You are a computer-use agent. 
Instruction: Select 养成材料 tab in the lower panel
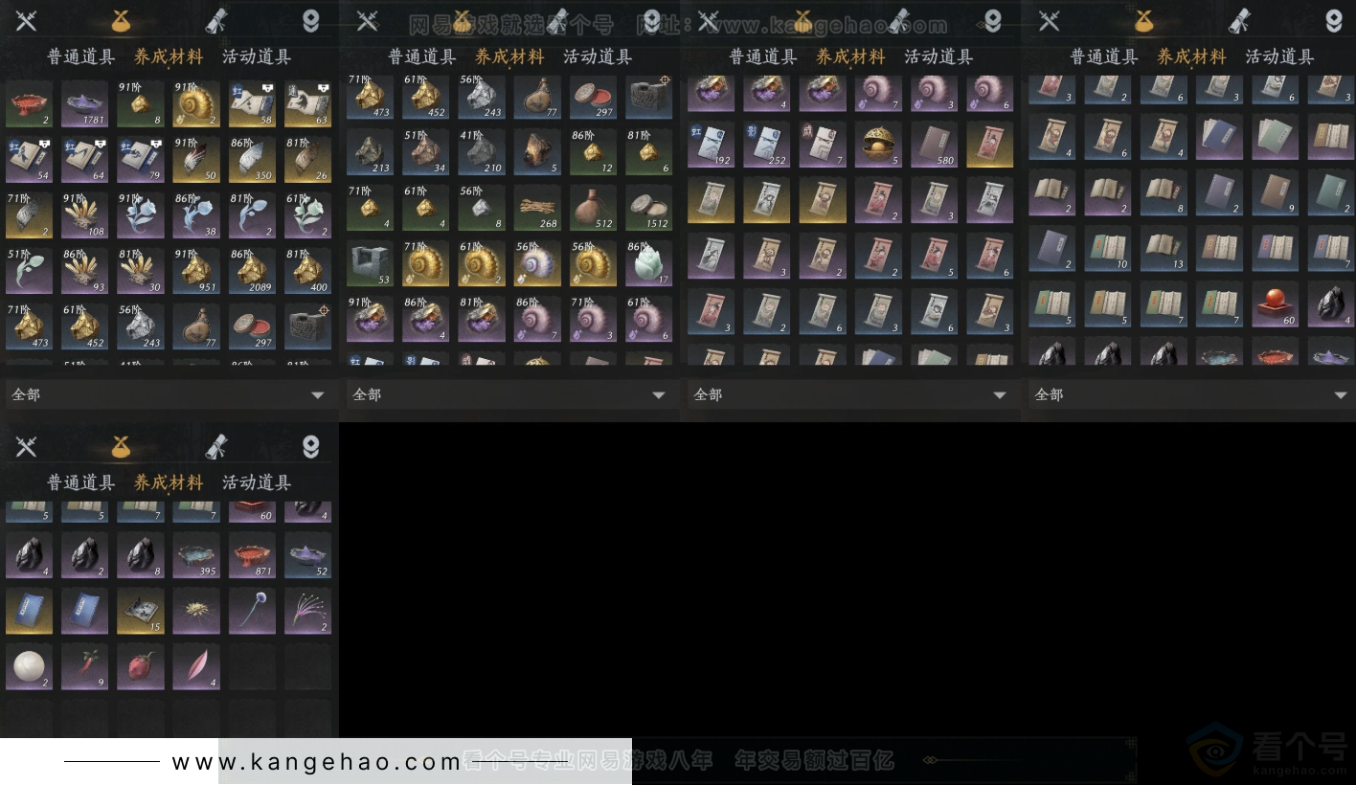(169, 482)
